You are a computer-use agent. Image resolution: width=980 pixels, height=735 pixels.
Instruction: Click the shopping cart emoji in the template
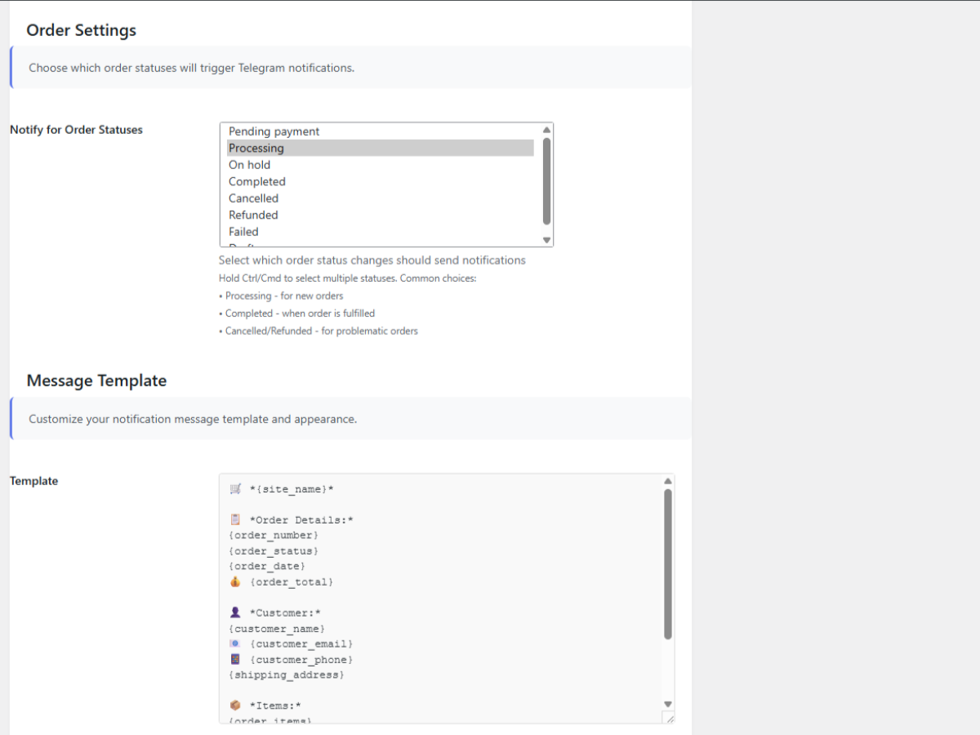tap(235, 489)
